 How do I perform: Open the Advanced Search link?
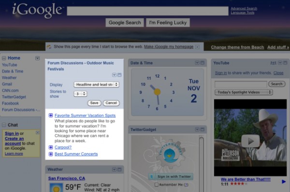[x=244, y=9]
